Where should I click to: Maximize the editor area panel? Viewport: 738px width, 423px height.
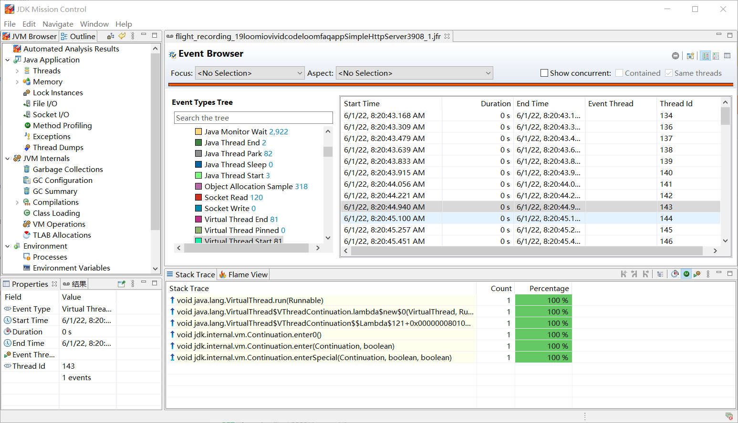pyautogui.click(x=729, y=35)
